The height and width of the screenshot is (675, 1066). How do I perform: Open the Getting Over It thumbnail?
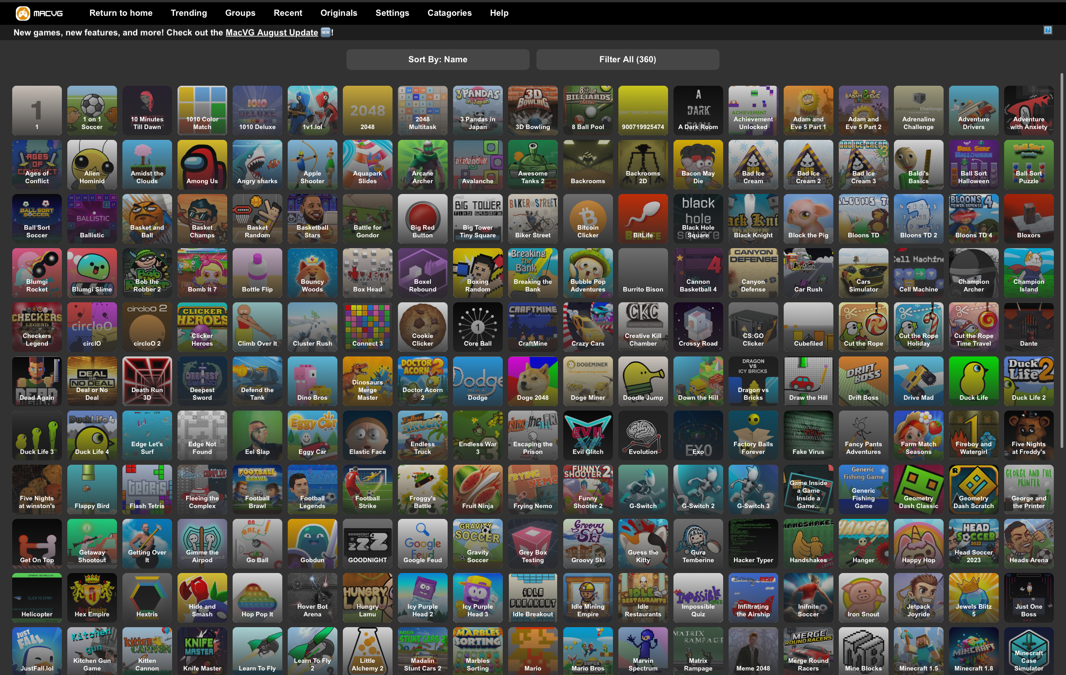tap(147, 544)
